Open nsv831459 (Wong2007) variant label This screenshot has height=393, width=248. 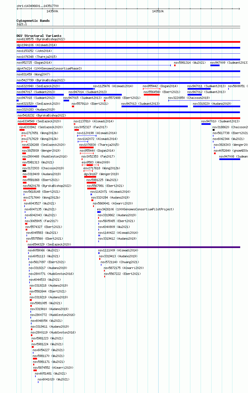point(33,74)
